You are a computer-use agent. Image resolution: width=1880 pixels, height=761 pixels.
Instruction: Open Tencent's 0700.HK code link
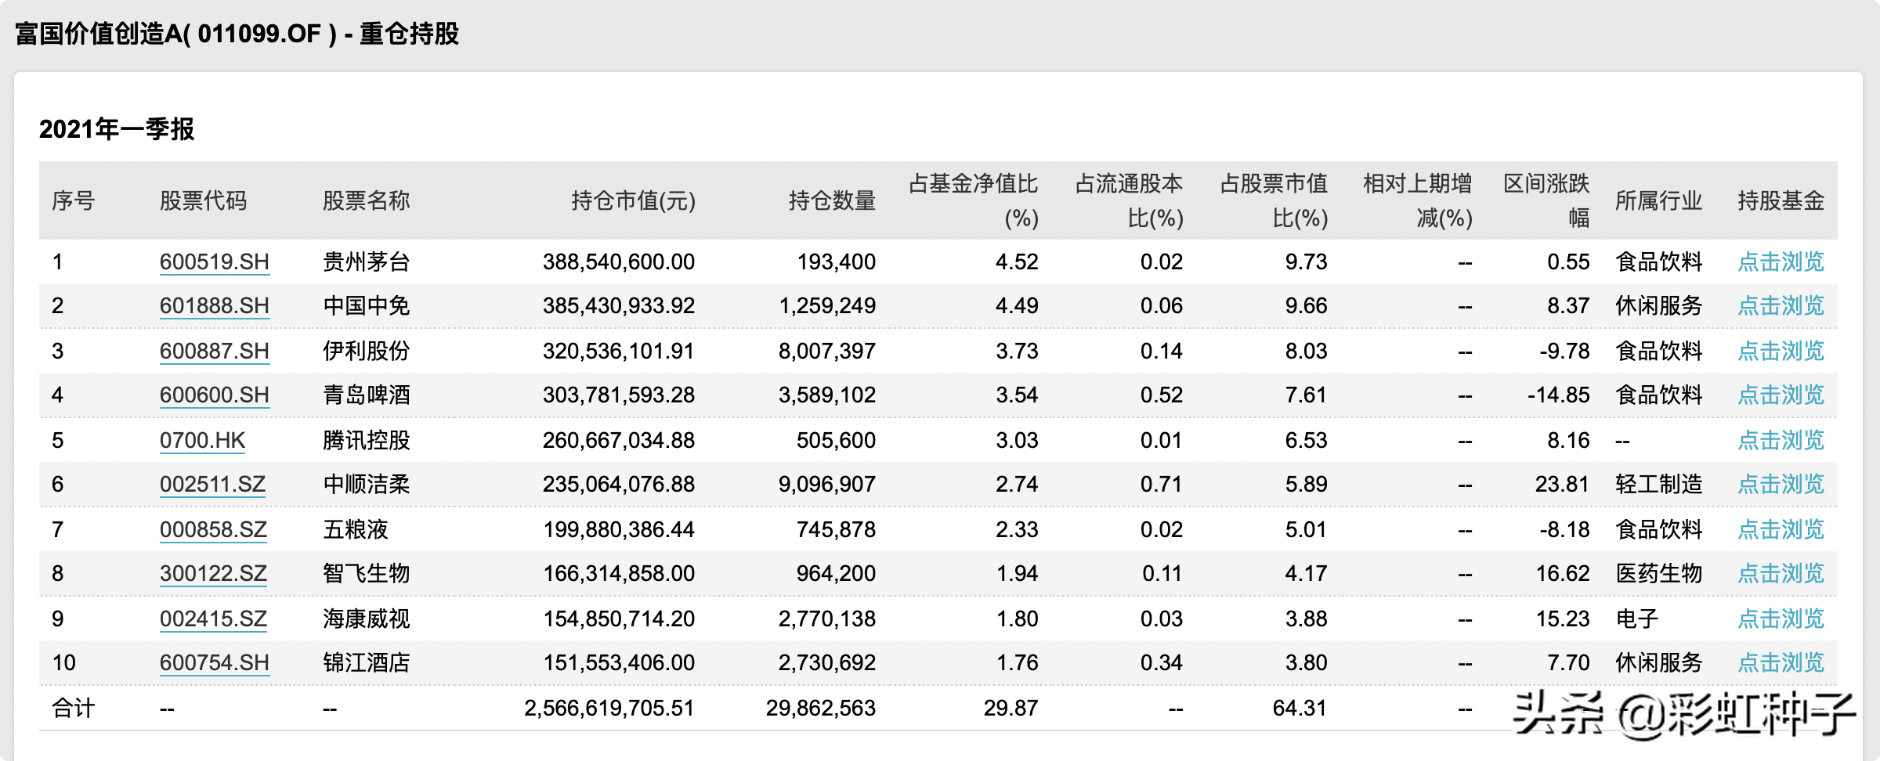coord(202,440)
